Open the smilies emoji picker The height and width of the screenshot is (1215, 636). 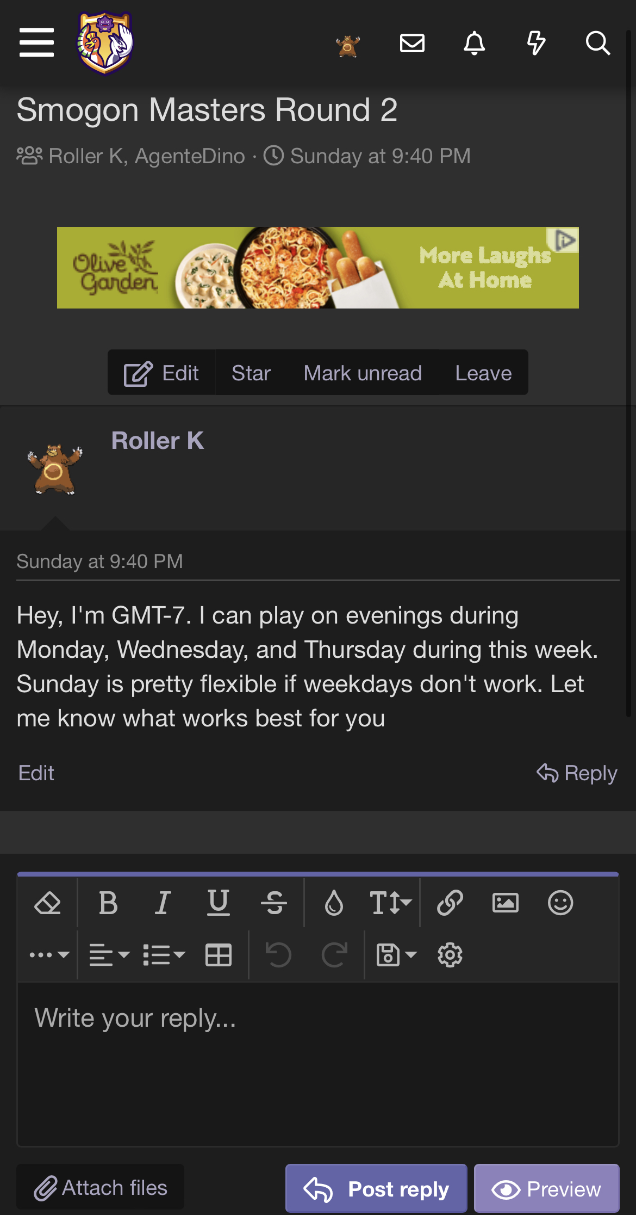tap(560, 903)
